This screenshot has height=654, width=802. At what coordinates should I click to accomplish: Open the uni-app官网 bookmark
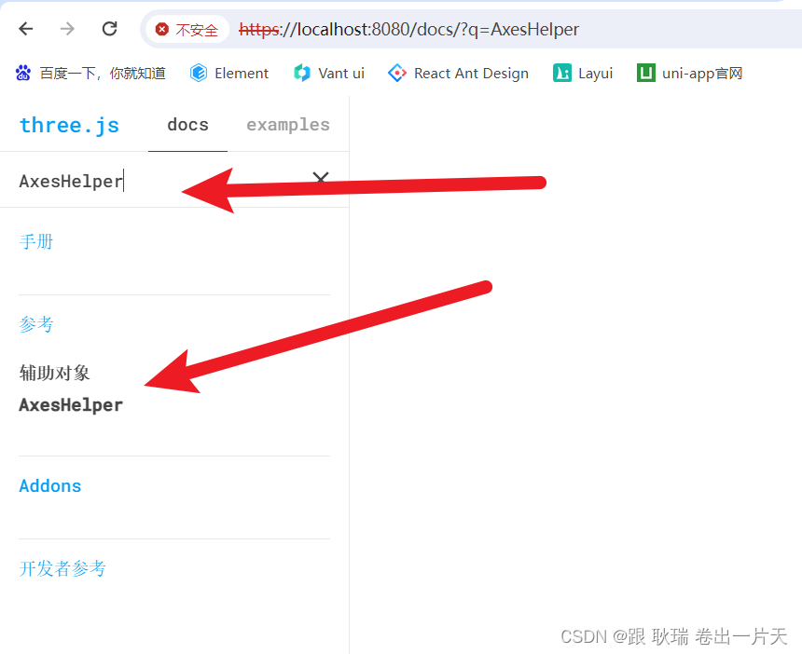[689, 73]
